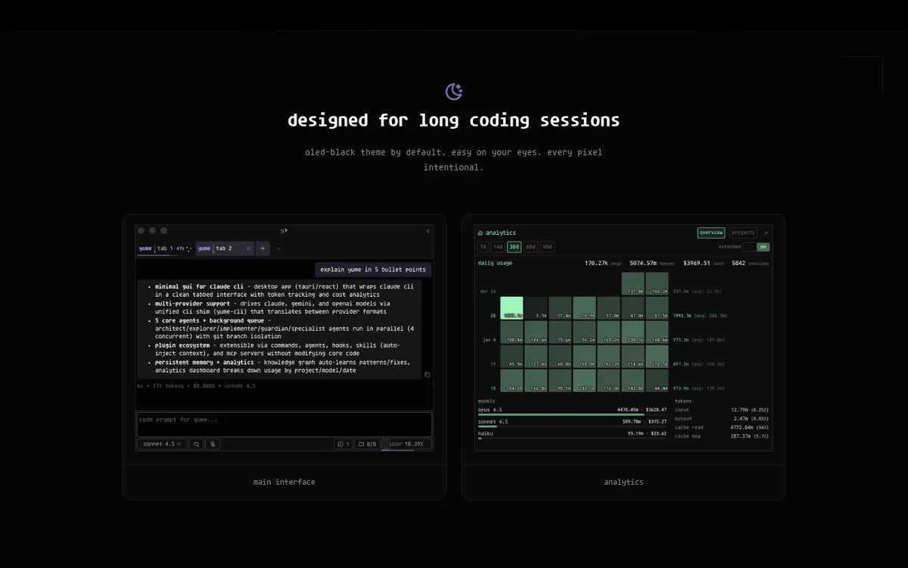Click the input 12.79m tokens row
The width and height of the screenshot is (908, 568).
tap(722, 410)
